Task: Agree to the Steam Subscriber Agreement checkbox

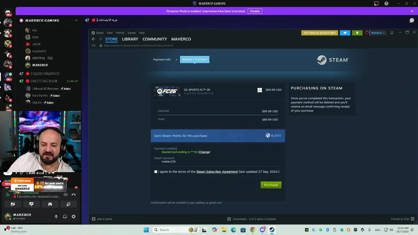Action: (x=156, y=172)
